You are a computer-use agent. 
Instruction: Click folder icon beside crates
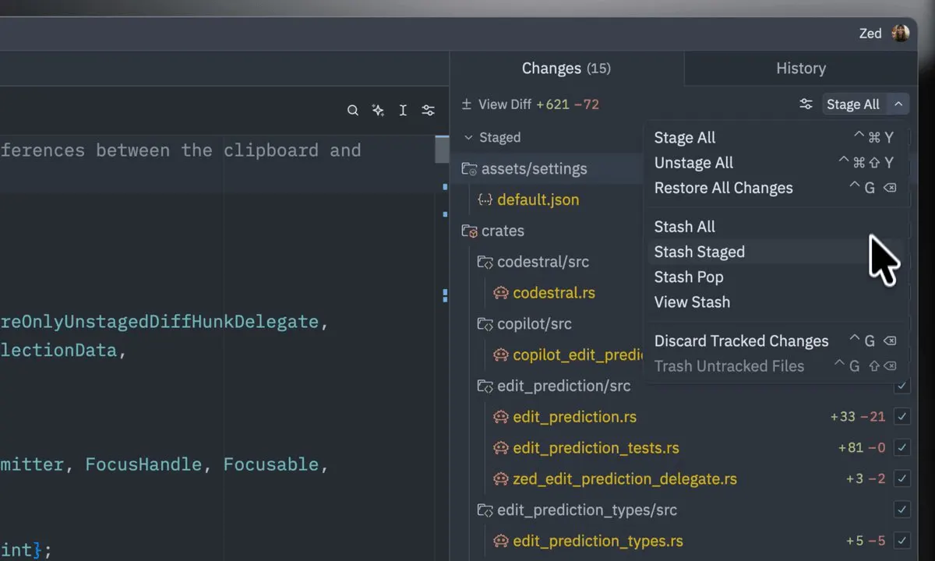(x=469, y=231)
